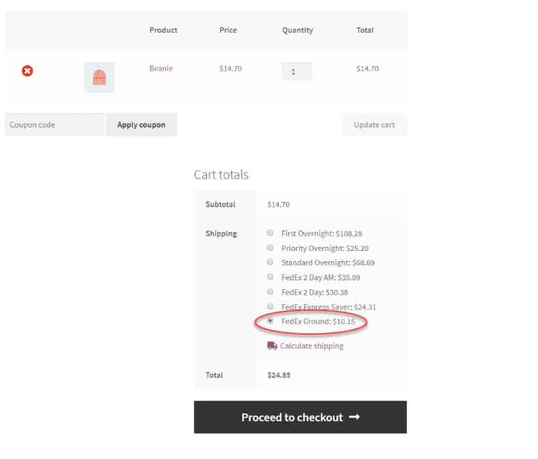
Task: Choose the $30.38 FedEx 2 Day option
Action: [x=270, y=291]
